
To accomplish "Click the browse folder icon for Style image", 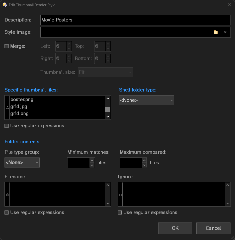I will [x=216, y=32].
